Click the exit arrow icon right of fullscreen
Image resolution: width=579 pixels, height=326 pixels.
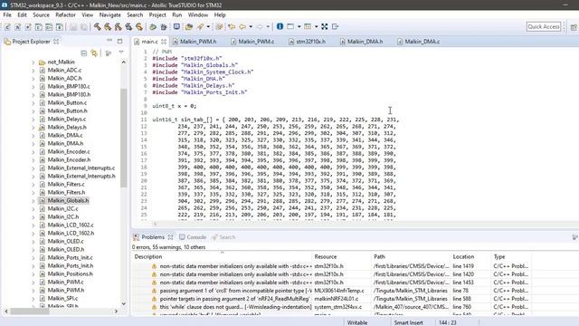(x=336, y=26)
